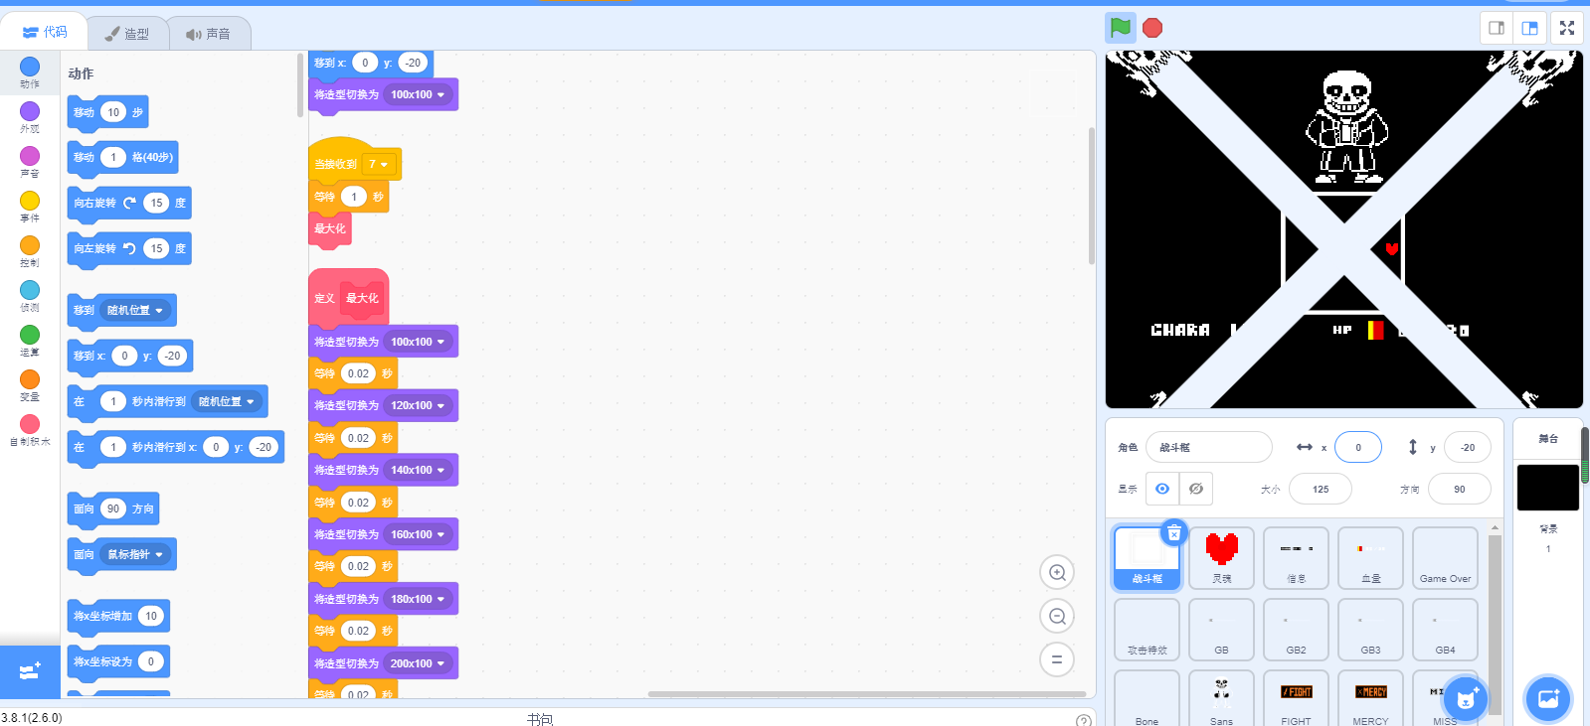Stop the project with red stop button
1590x726 pixels.
tap(1152, 28)
